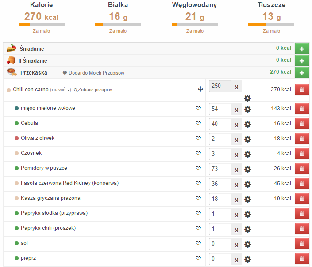Open the Zobacz przepis link

(x=94, y=90)
